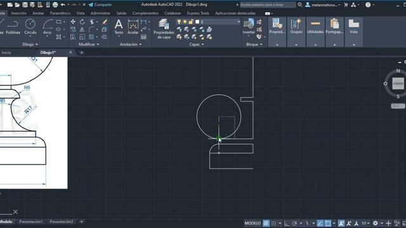Open Propiedades de capa manager
Viewport: 406px width, 228px height.
tap(164, 29)
